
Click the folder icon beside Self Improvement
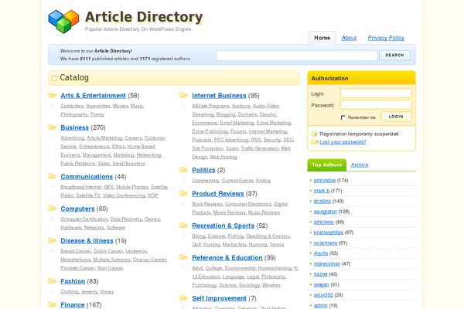point(183,297)
